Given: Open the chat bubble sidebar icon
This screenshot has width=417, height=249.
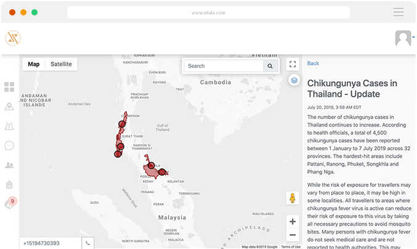Looking at the screenshot, I should coord(9,145).
